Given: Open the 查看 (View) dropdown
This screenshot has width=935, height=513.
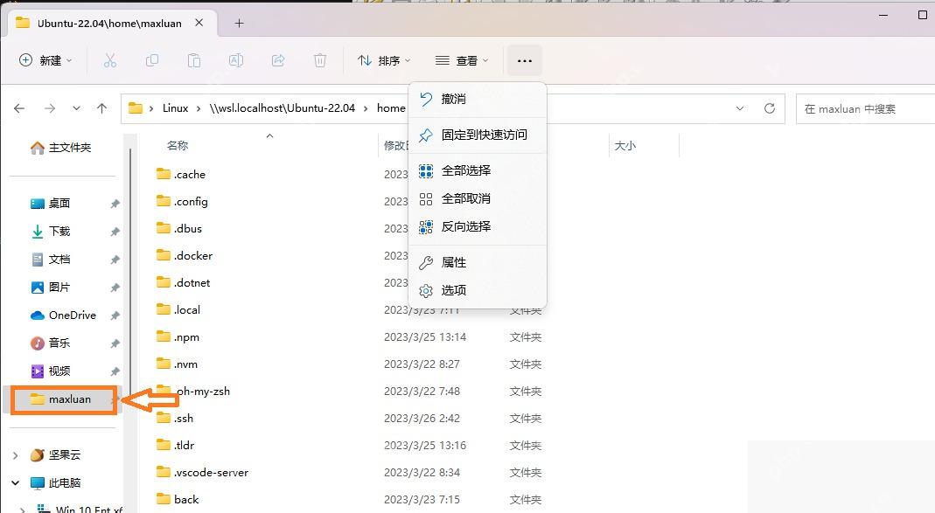Looking at the screenshot, I should (x=462, y=60).
